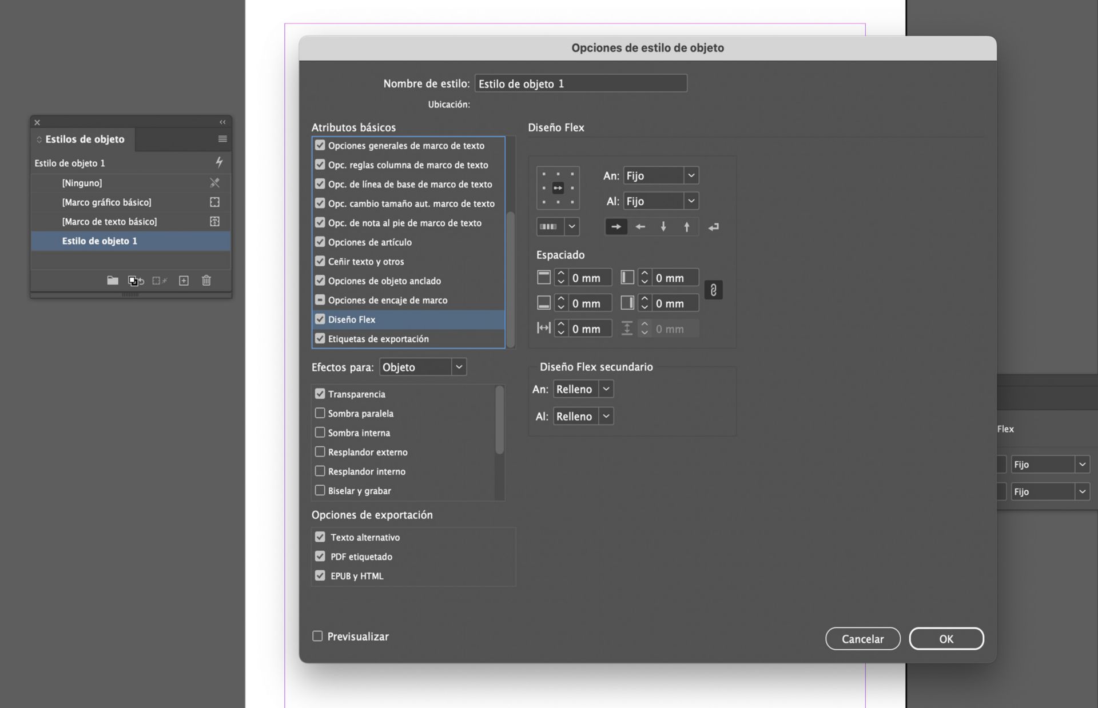Image resolution: width=1098 pixels, height=708 pixels.
Task: Expand secondary flex Al: Relleno dropdown
Action: click(x=583, y=416)
